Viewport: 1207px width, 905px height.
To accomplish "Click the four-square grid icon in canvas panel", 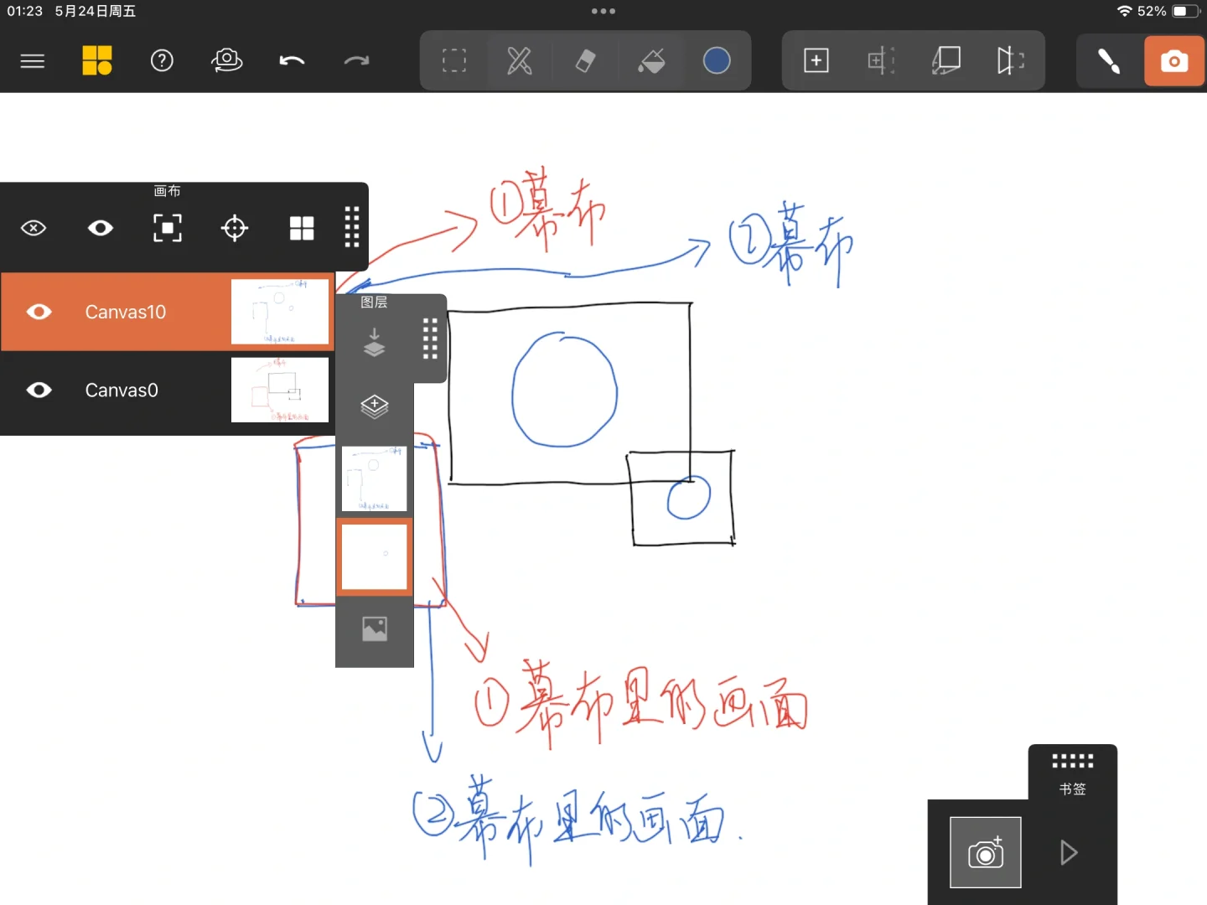I will point(302,228).
